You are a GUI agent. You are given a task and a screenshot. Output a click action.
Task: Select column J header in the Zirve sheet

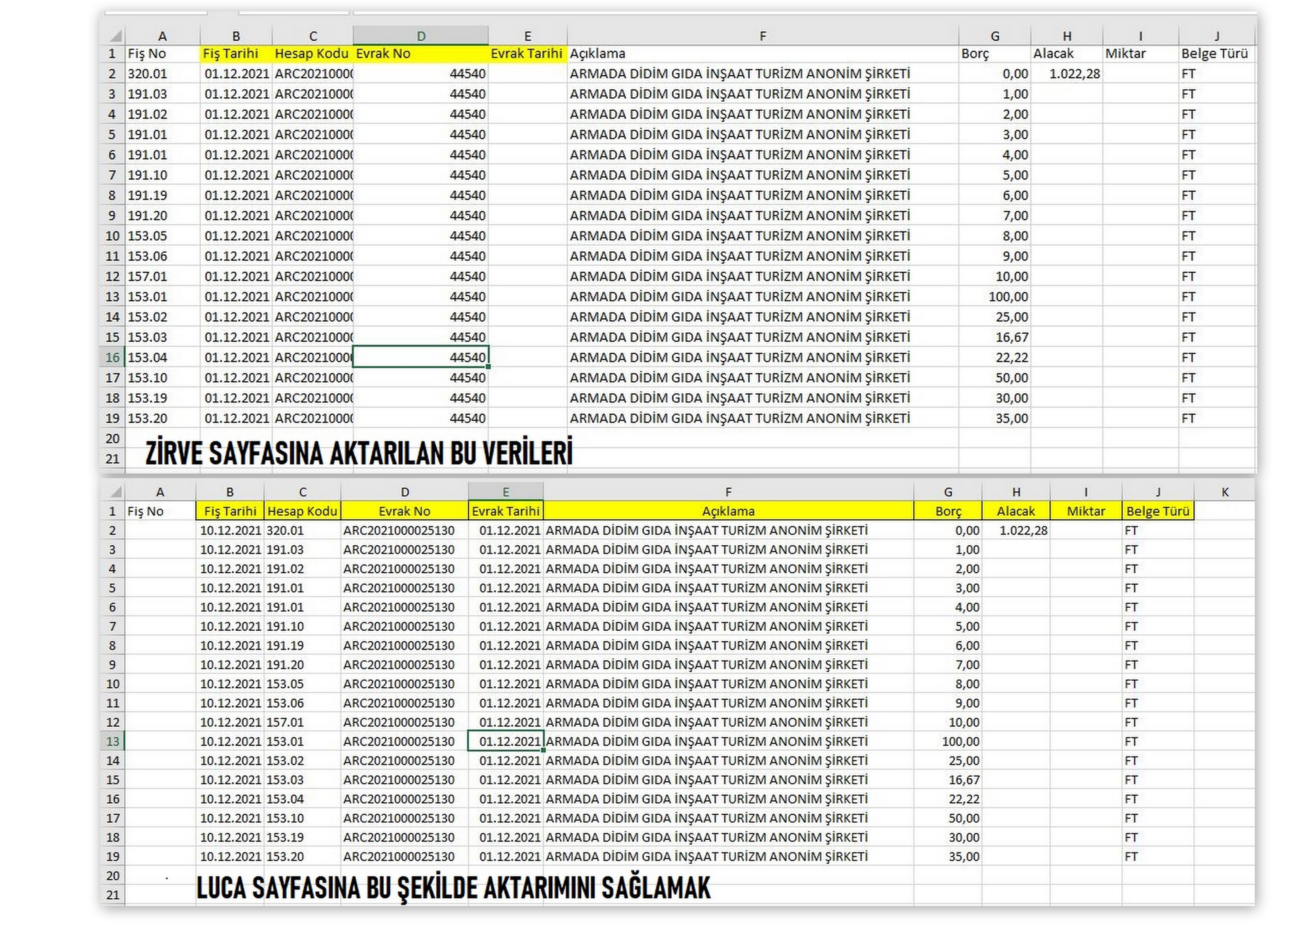pos(1217,36)
